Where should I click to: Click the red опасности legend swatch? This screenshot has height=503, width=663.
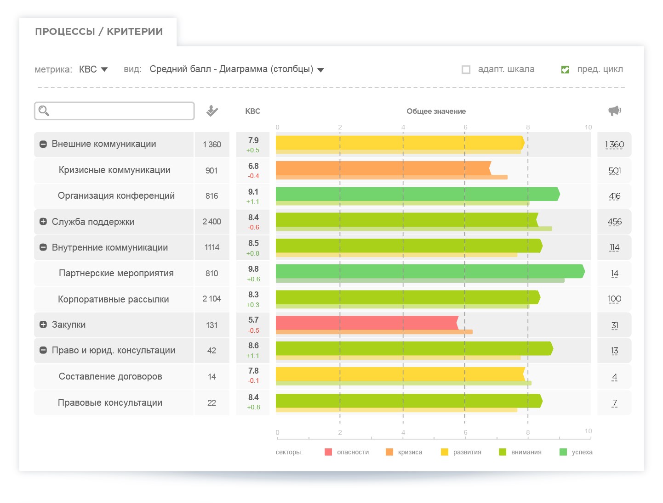(328, 452)
